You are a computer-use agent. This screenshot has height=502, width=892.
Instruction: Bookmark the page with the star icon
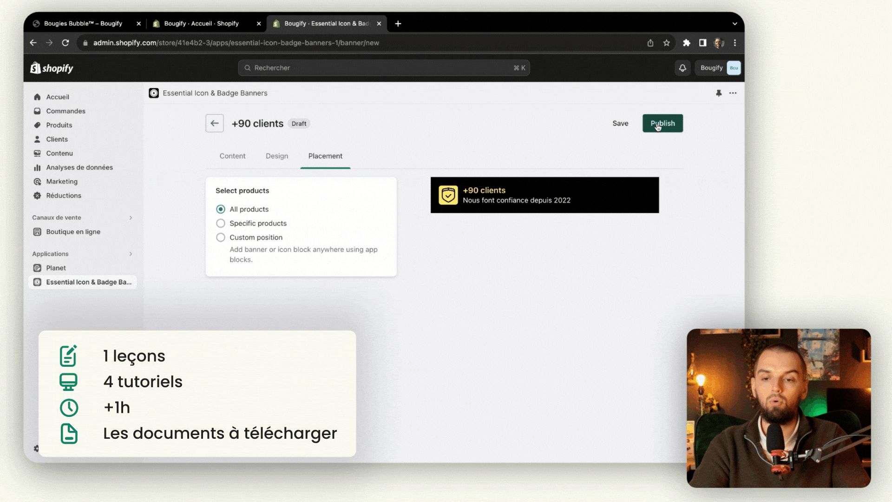[666, 43]
